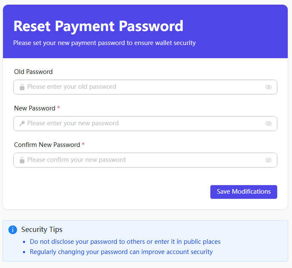
Task: Click the Reset Payment Password heading
Action: [x=98, y=26]
